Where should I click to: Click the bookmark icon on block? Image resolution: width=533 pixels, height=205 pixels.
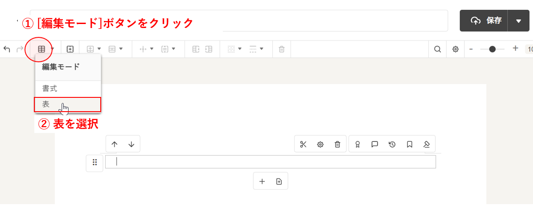pos(409,144)
